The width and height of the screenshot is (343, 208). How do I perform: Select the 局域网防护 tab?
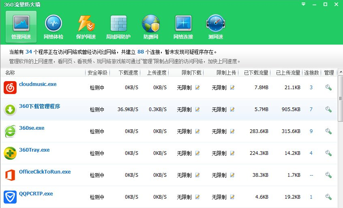tap(118, 27)
